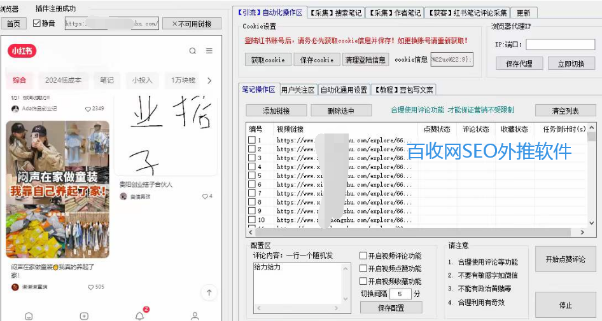Click avatar beside 自信贵孩
602x321 pixels.
(x=123, y=196)
